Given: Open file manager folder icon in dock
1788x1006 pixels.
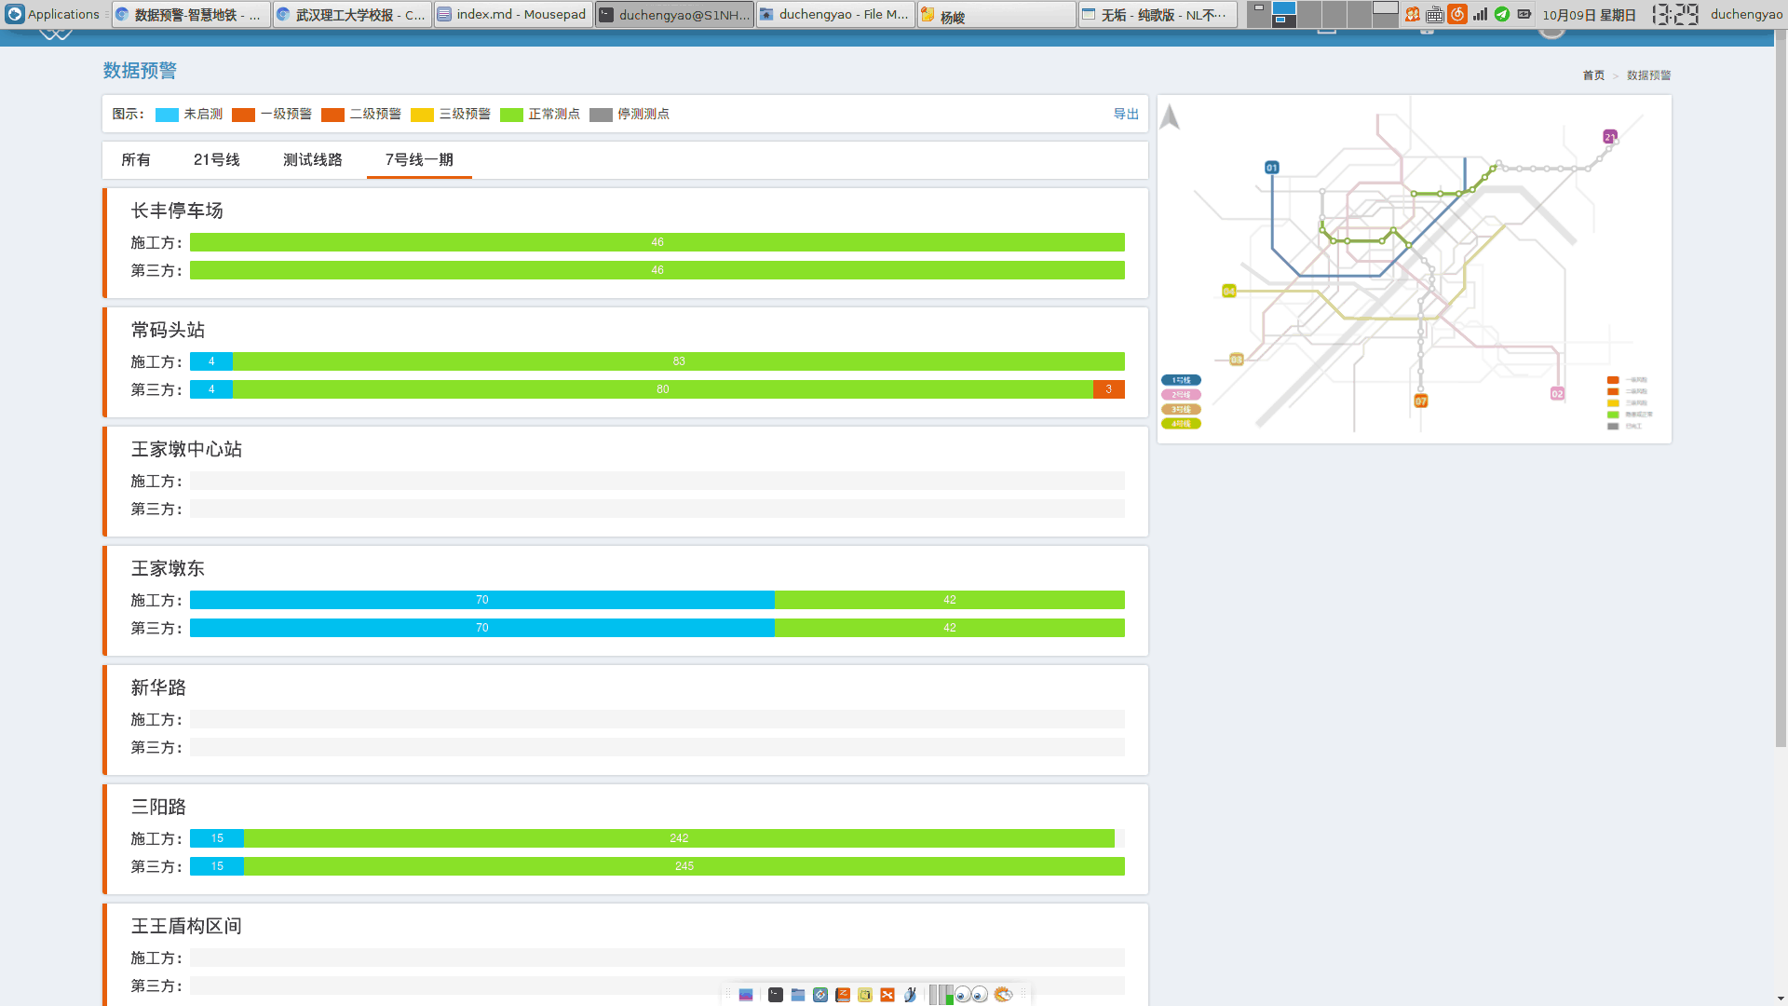Looking at the screenshot, I should coord(798,995).
